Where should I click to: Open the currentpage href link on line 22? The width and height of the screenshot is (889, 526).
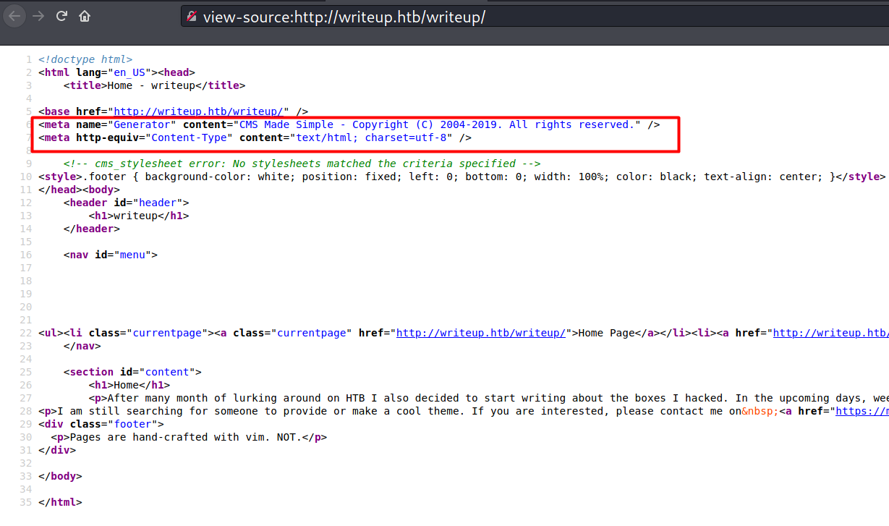coord(481,333)
